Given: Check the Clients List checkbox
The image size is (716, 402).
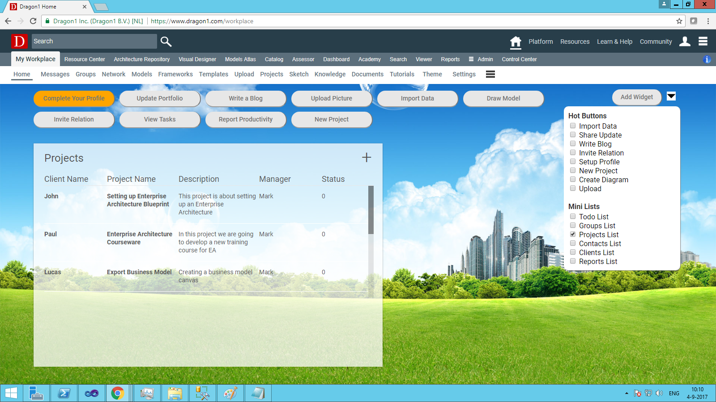Looking at the screenshot, I should pyautogui.click(x=573, y=252).
